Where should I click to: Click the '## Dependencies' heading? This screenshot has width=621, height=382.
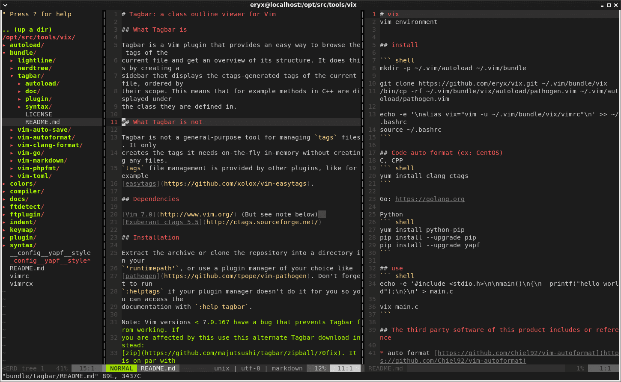click(x=150, y=199)
